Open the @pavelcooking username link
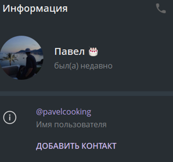The height and width of the screenshot is (162, 173). coord(64,112)
